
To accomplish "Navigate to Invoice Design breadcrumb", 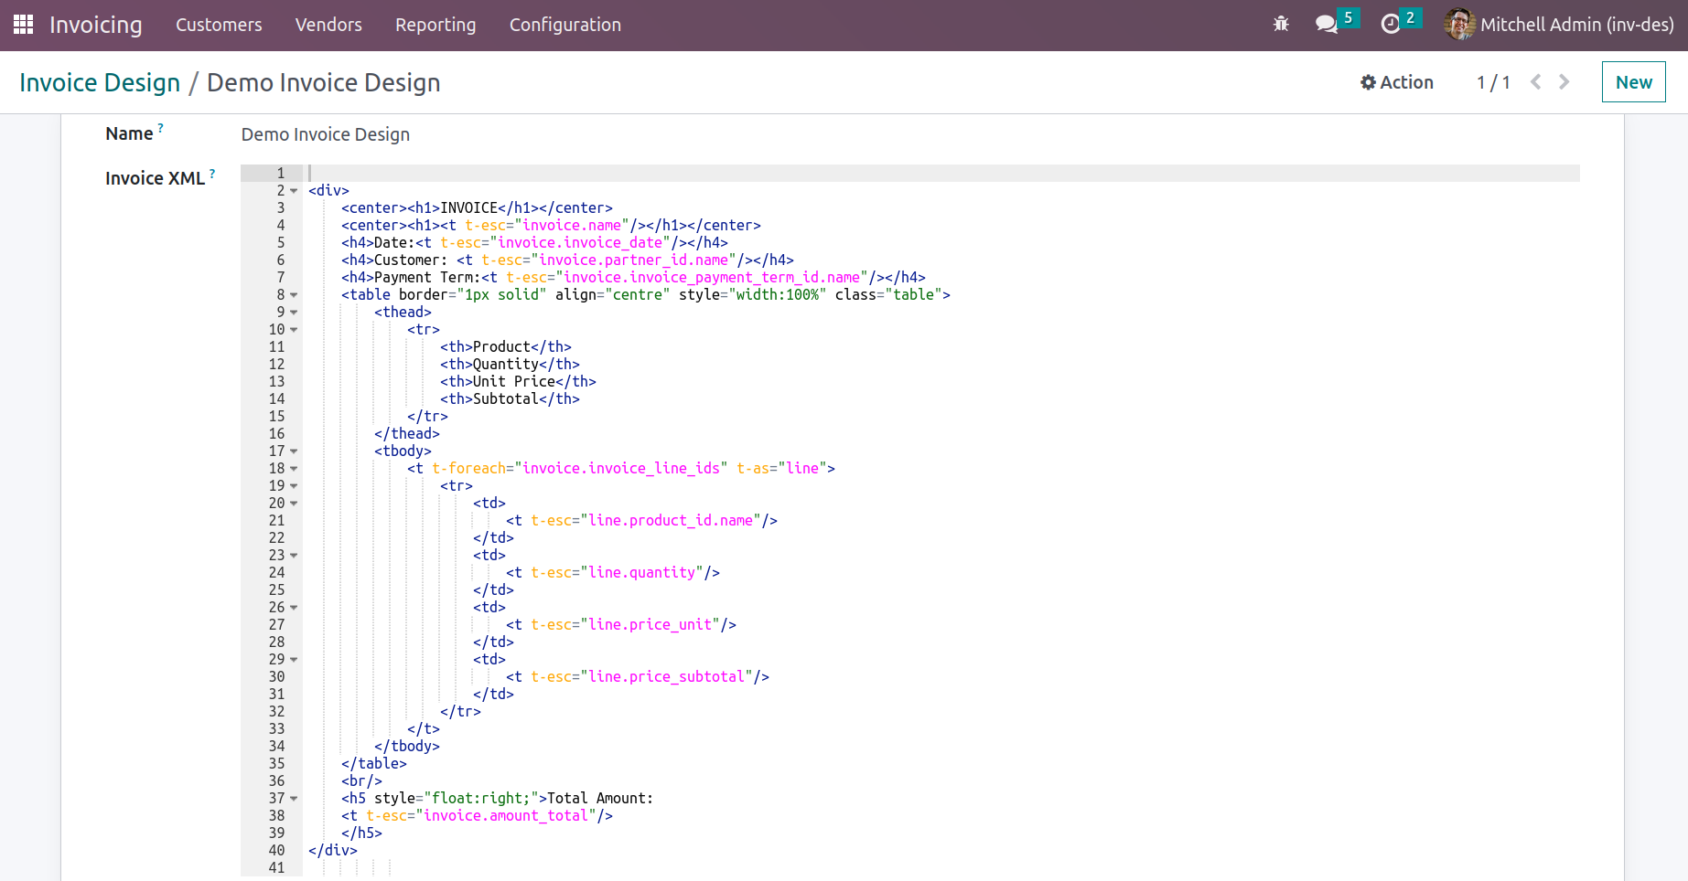I will point(100,82).
